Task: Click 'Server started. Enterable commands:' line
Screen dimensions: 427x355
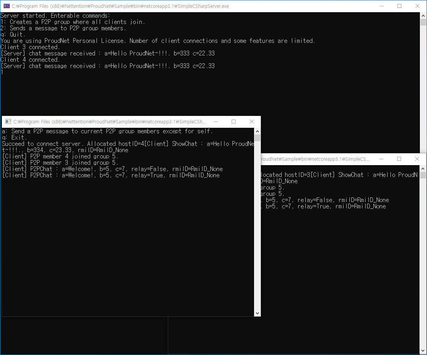Action: click(x=55, y=15)
